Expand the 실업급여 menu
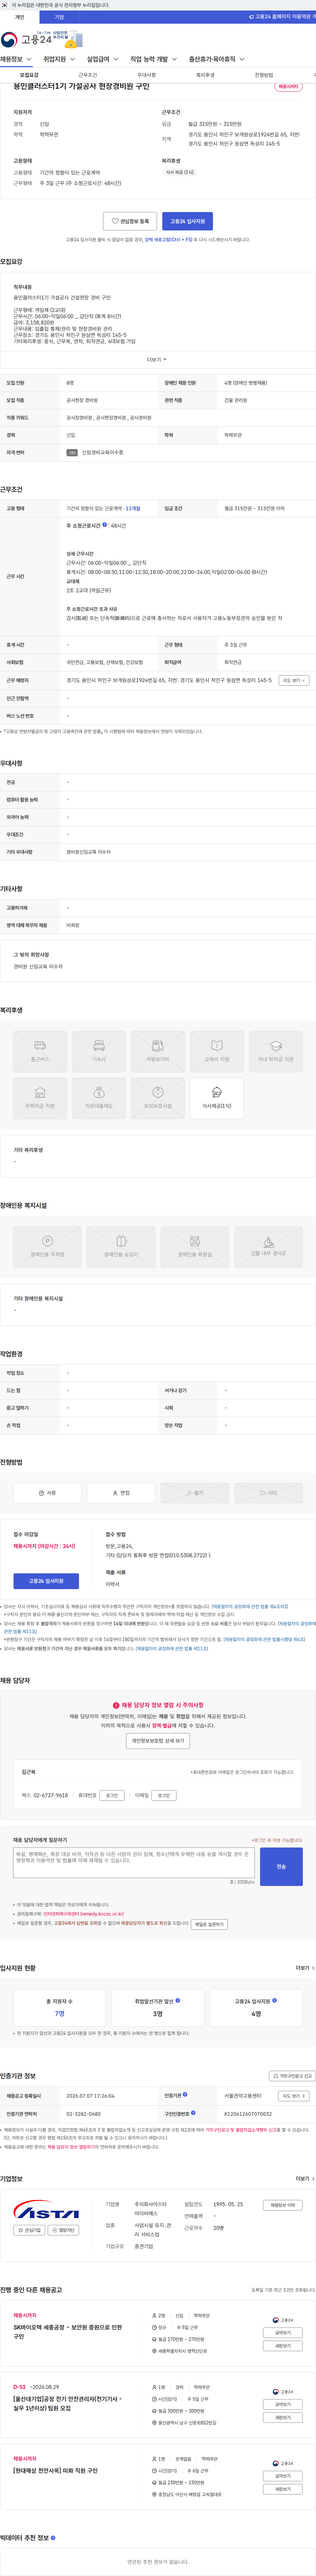The image size is (316, 2576). [x=102, y=59]
